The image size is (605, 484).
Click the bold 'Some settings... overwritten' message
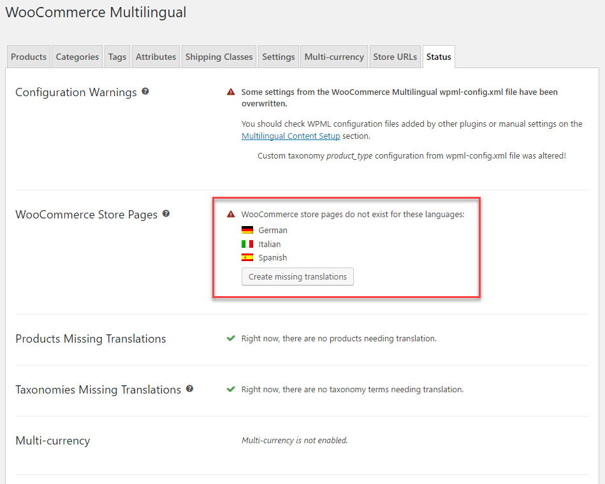(x=399, y=97)
